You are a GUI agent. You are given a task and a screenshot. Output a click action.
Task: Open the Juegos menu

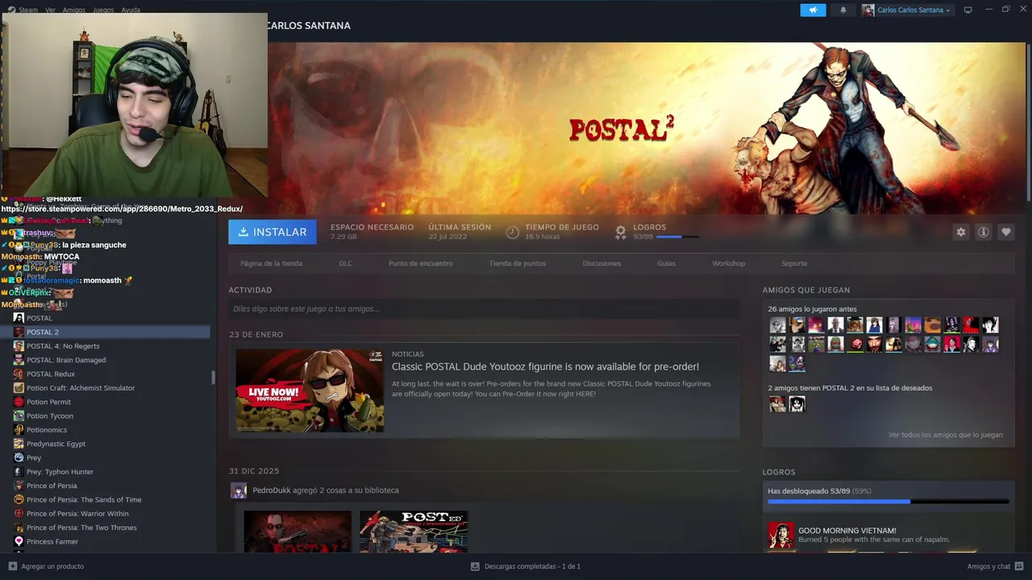103,10
